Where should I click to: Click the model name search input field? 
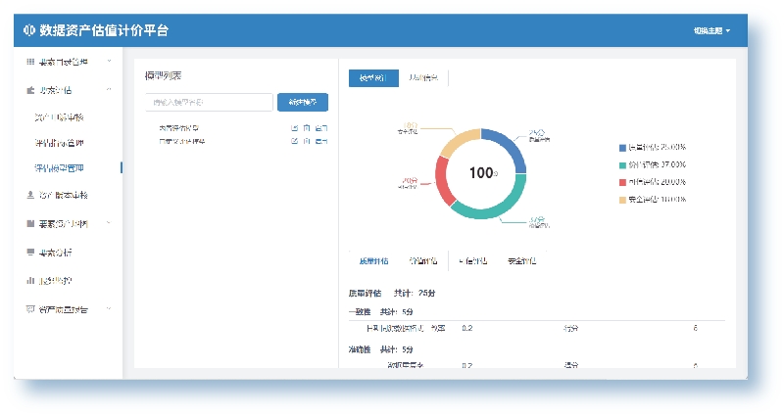(x=208, y=102)
